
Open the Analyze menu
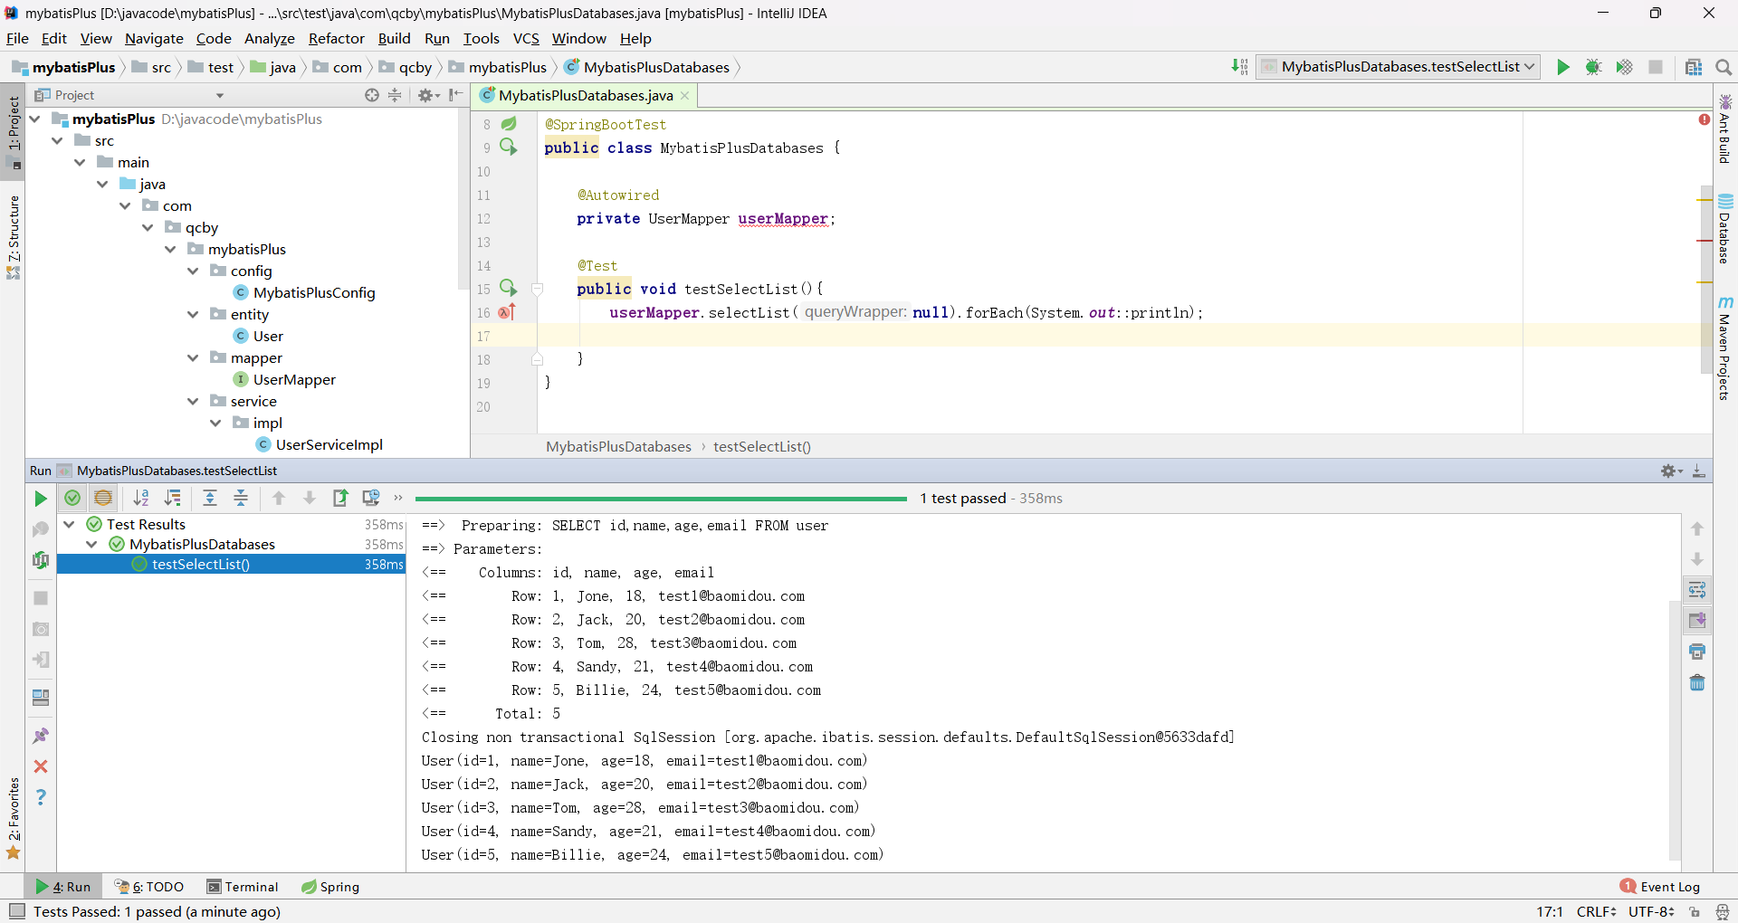270,38
